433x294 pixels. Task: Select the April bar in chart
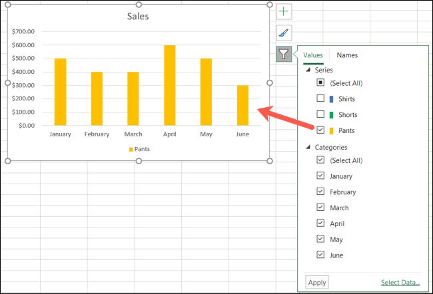point(169,85)
